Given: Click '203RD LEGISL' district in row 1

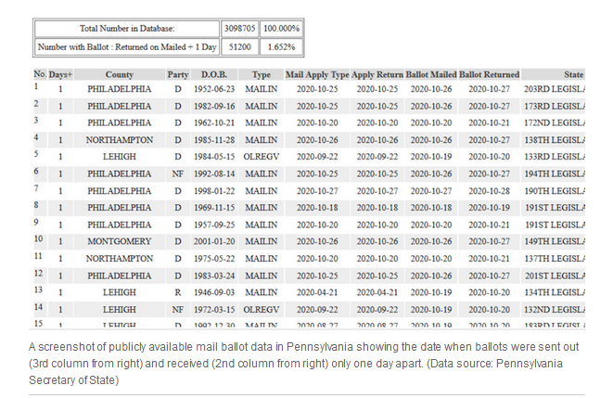Looking at the screenshot, I should click(x=554, y=89).
